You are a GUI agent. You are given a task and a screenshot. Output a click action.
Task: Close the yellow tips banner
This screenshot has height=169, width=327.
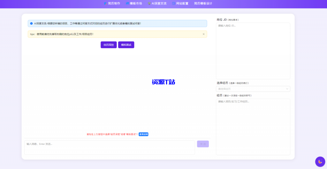[x=203, y=34]
